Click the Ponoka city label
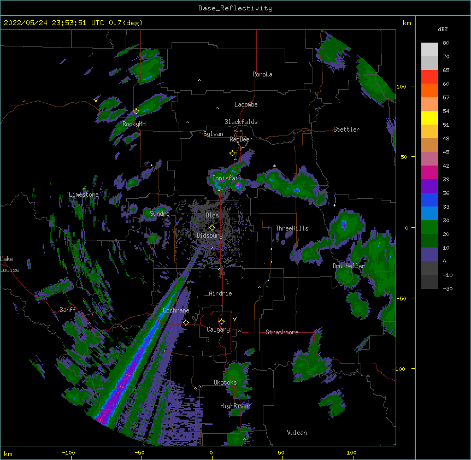 (x=262, y=74)
